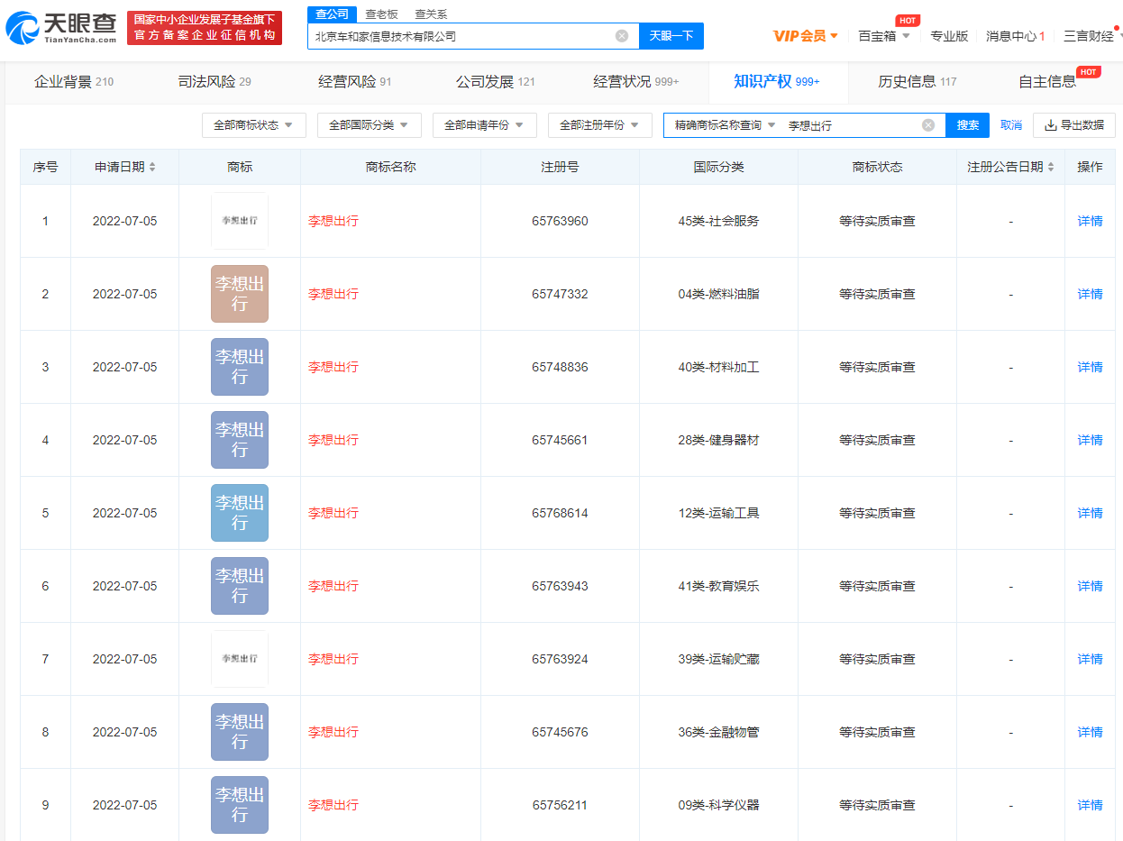Open 专业版 link

point(949,36)
